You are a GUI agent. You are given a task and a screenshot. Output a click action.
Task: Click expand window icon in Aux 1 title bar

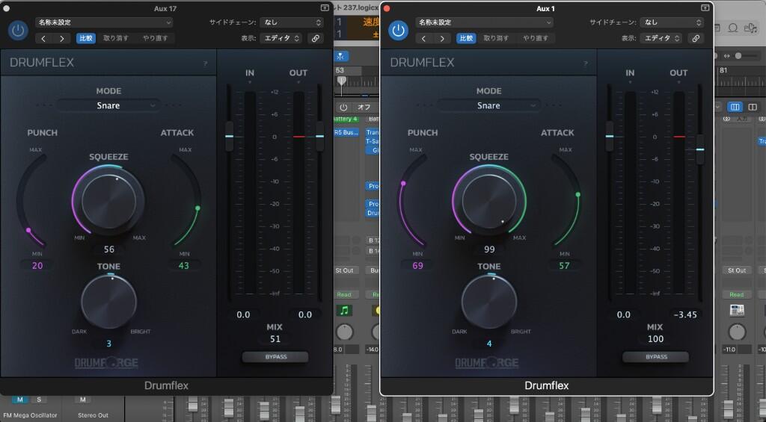(705, 7)
